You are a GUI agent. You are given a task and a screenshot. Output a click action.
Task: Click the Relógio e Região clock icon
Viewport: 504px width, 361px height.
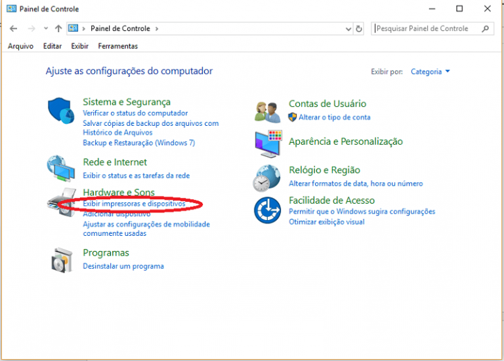(x=267, y=177)
